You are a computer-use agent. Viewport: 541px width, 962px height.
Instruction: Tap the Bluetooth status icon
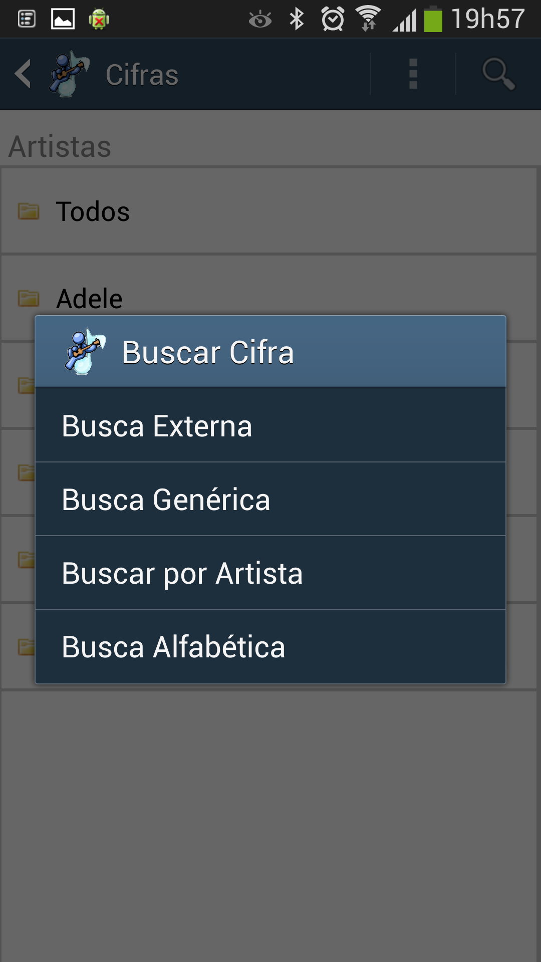(297, 19)
